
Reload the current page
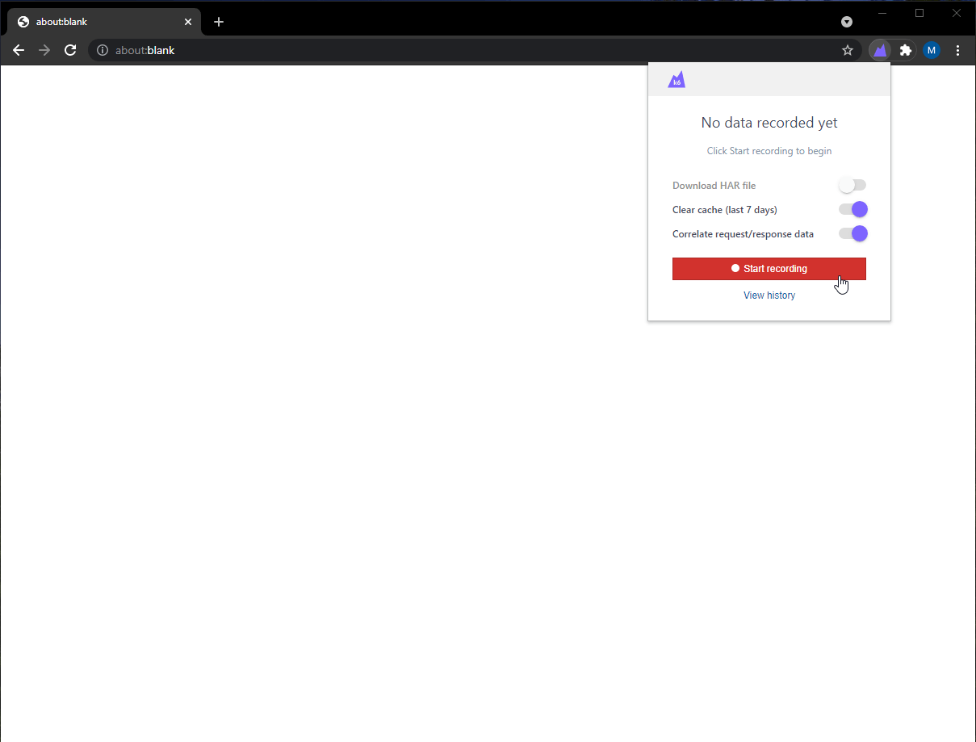70,50
